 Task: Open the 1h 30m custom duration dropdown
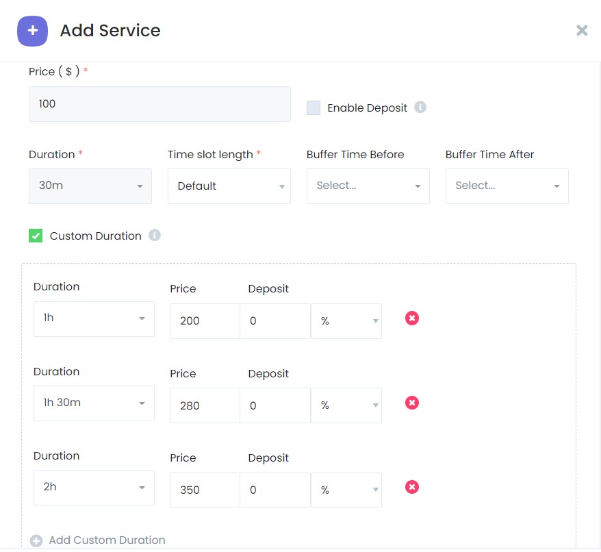94,403
